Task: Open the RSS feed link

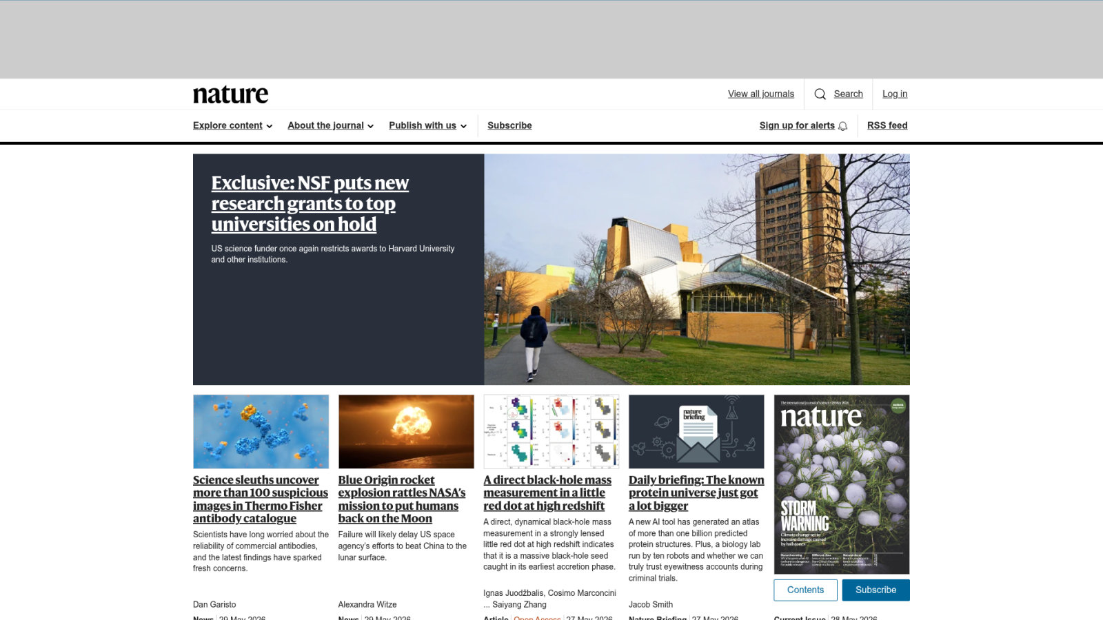Action: (x=887, y=125)
